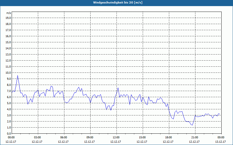Screen dimensions: 233x145
Task: Pick the 4,0 y-axis tick label
Action: click(x=9, y=109)
